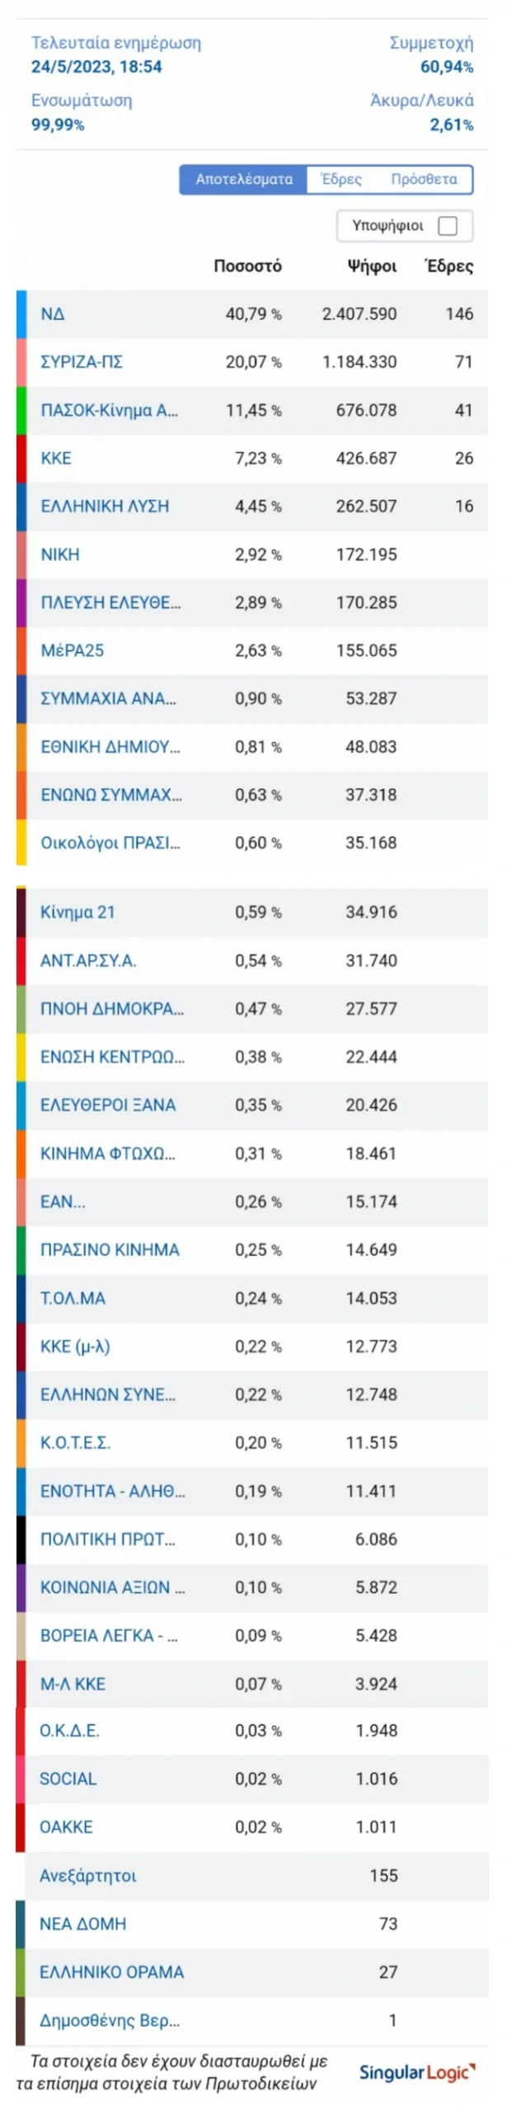Click the blue color bar beside ΝΔ

pyautogui.click(x=21, y=314)
